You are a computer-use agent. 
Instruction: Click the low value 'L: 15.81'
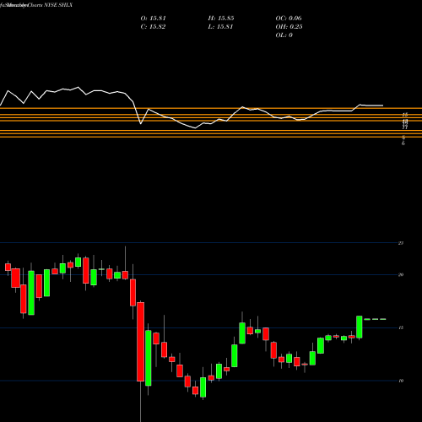220,27
